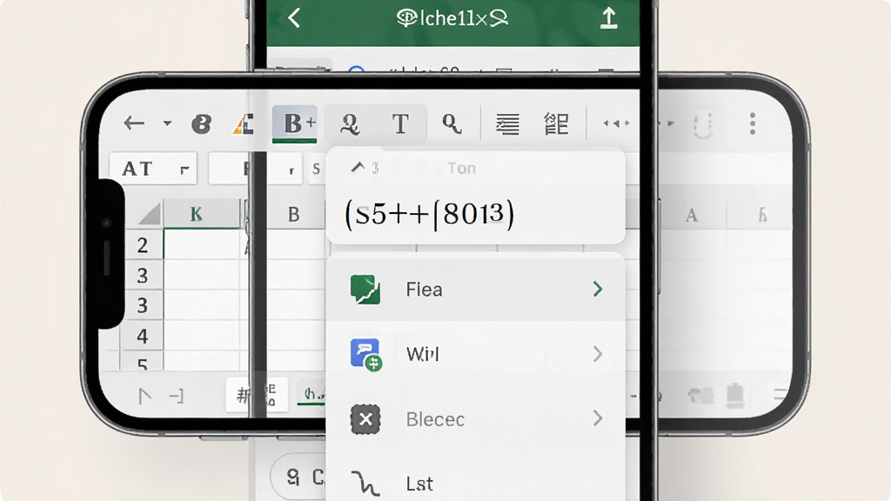
Task: Click the orange triangle A icon in toolbar
Action: [x=244, y=124]
